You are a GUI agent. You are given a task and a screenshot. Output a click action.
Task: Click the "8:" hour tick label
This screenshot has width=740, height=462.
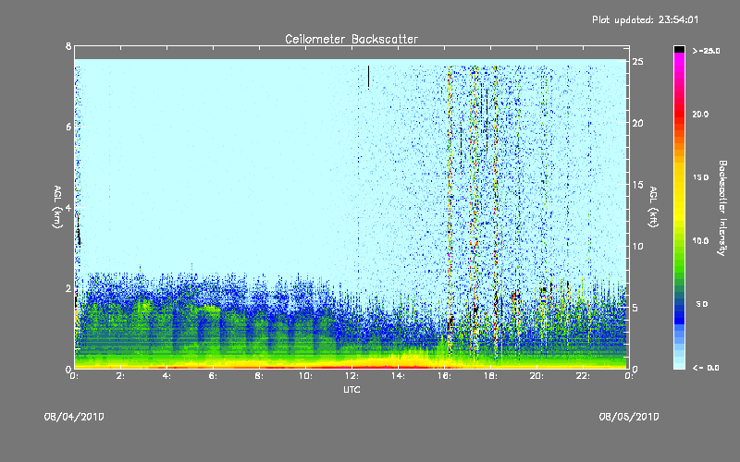point(259,376)
